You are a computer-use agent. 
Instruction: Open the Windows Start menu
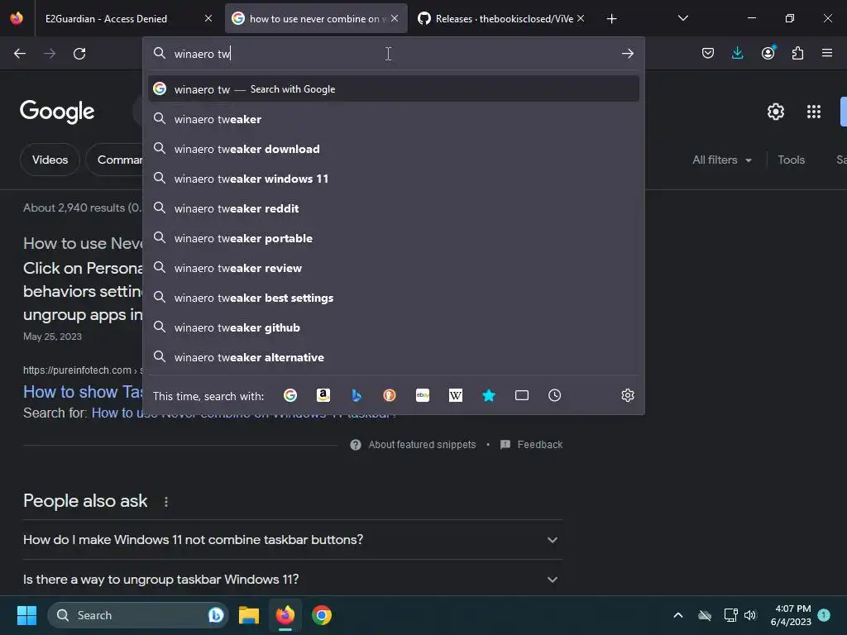(26, 615)
